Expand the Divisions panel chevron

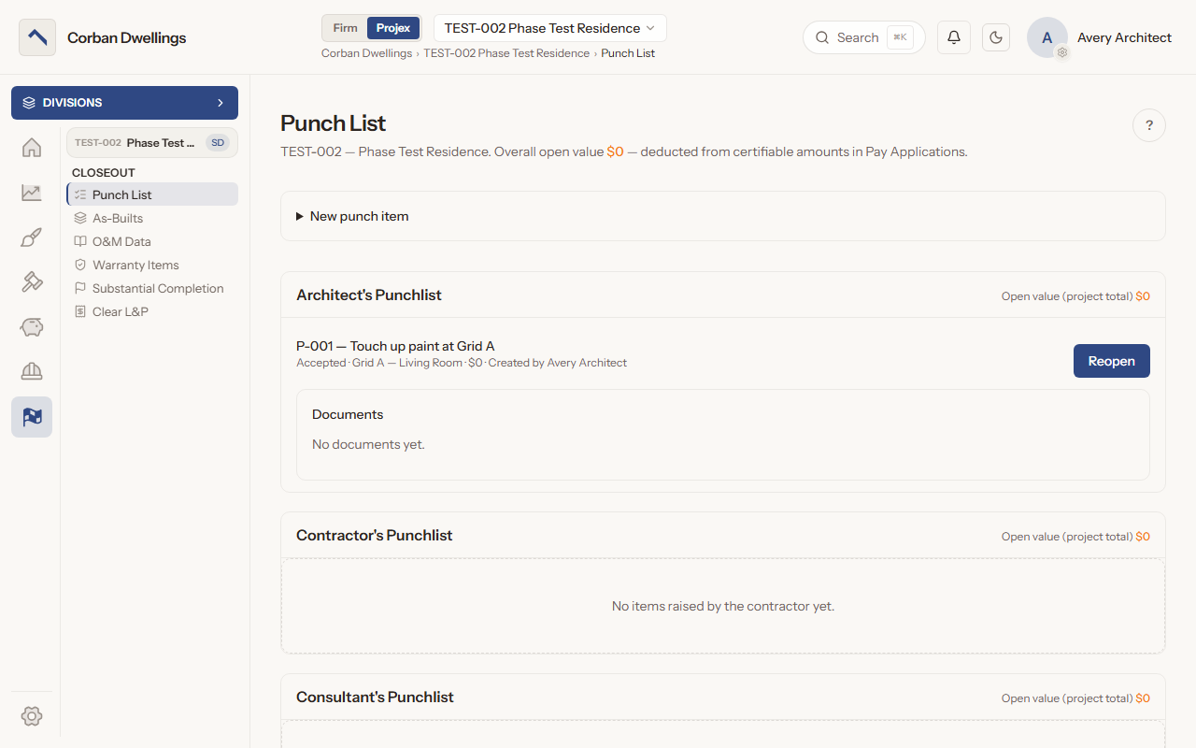[x=221, y=103]
